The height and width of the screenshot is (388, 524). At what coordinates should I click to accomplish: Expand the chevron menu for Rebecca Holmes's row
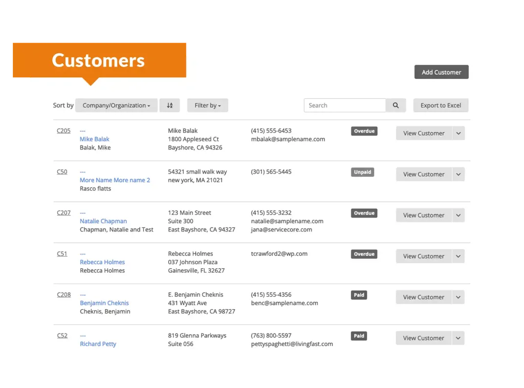pos(458,256)
